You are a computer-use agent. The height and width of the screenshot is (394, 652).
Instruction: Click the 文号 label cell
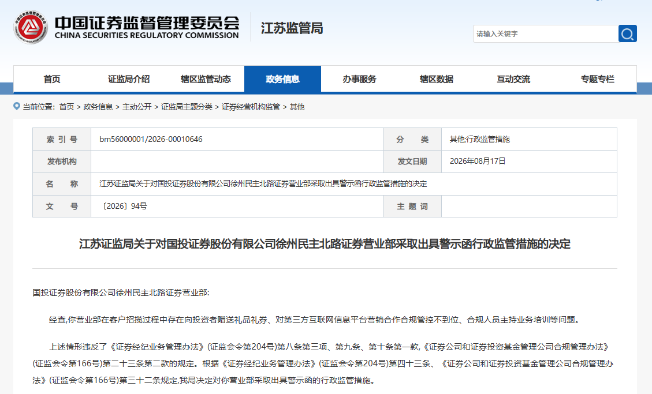(x=62, y=207)
